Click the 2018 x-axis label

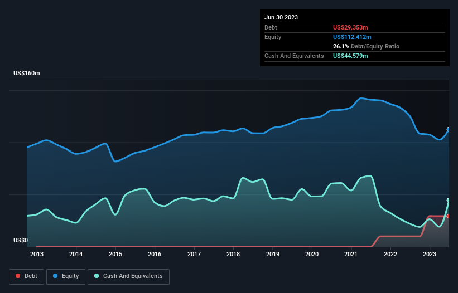point(233,254)
